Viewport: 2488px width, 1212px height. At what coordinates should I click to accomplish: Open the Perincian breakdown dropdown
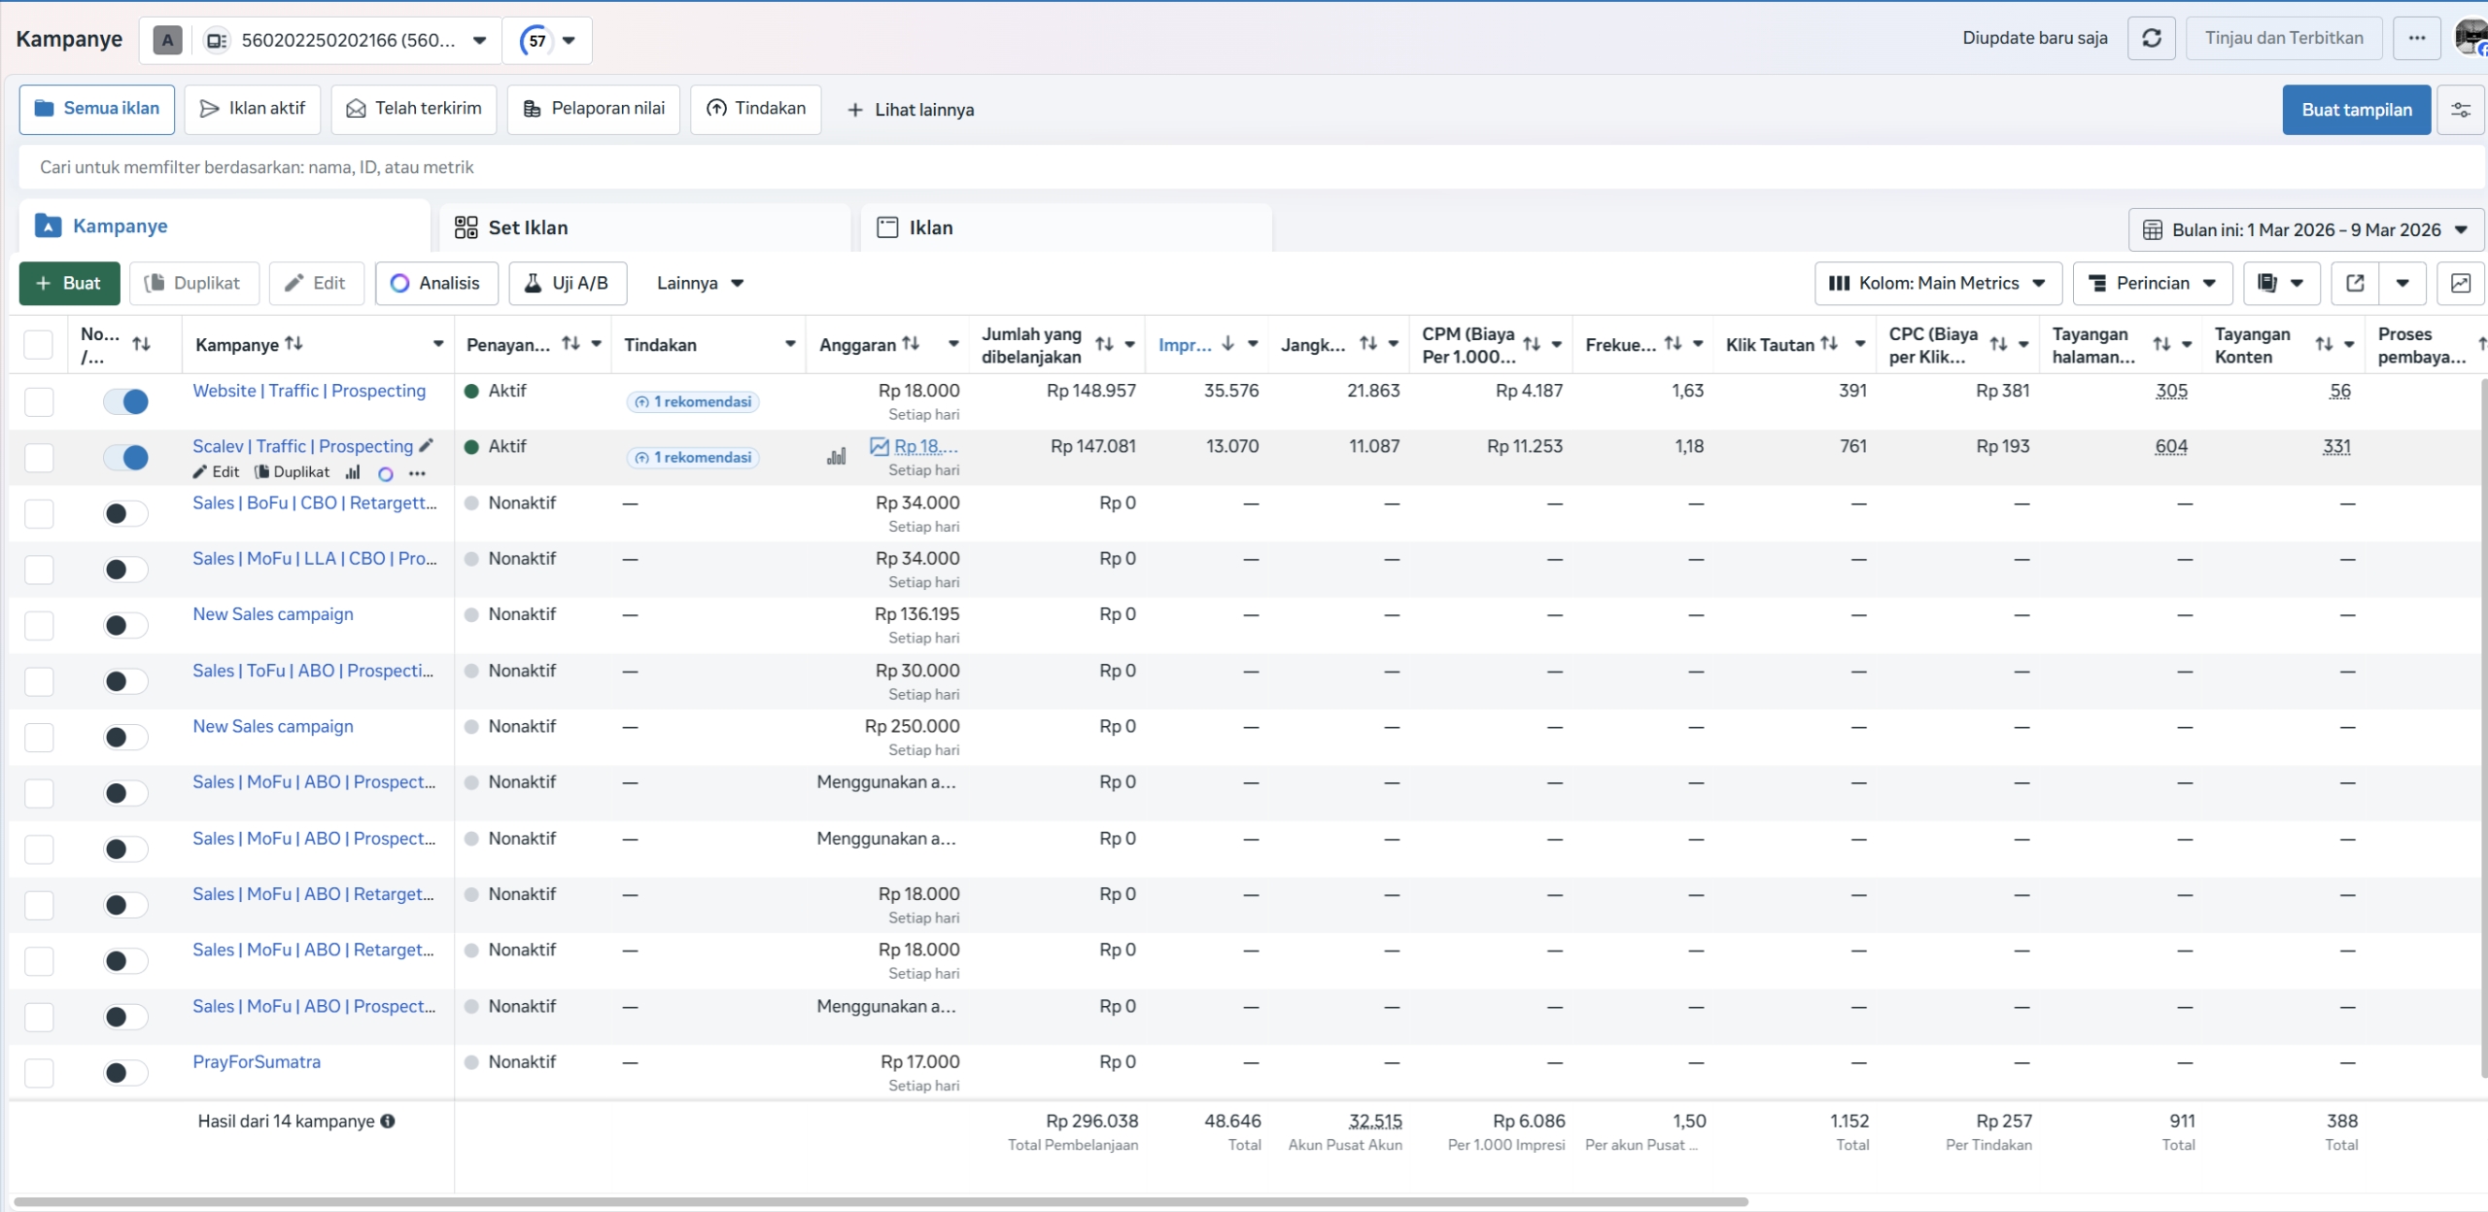click(2152, 283)
